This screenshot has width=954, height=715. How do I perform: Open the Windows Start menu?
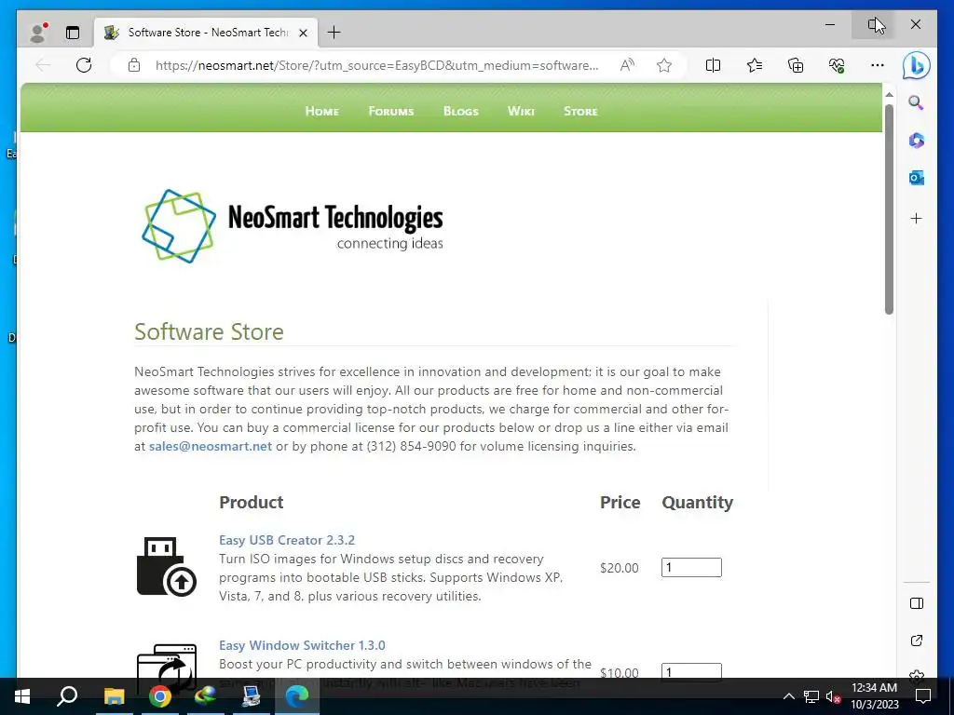(x=22, y=696)
